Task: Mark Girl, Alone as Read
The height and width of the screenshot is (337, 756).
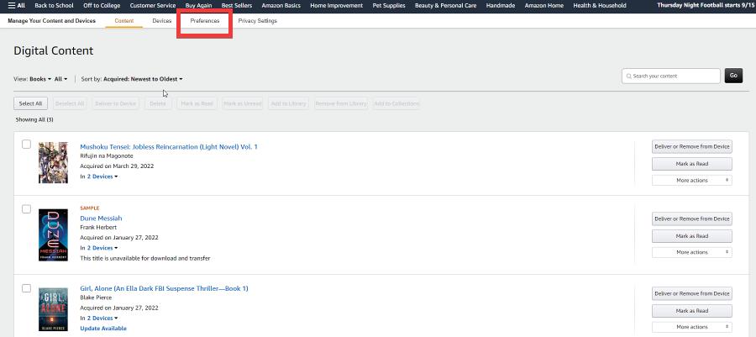Action: tap(692, 311)
